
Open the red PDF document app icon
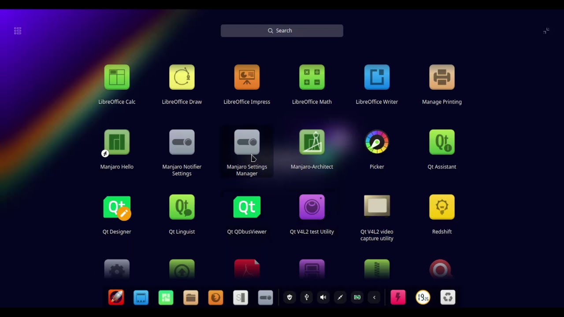pyautogui.click(x=247, y=269)
